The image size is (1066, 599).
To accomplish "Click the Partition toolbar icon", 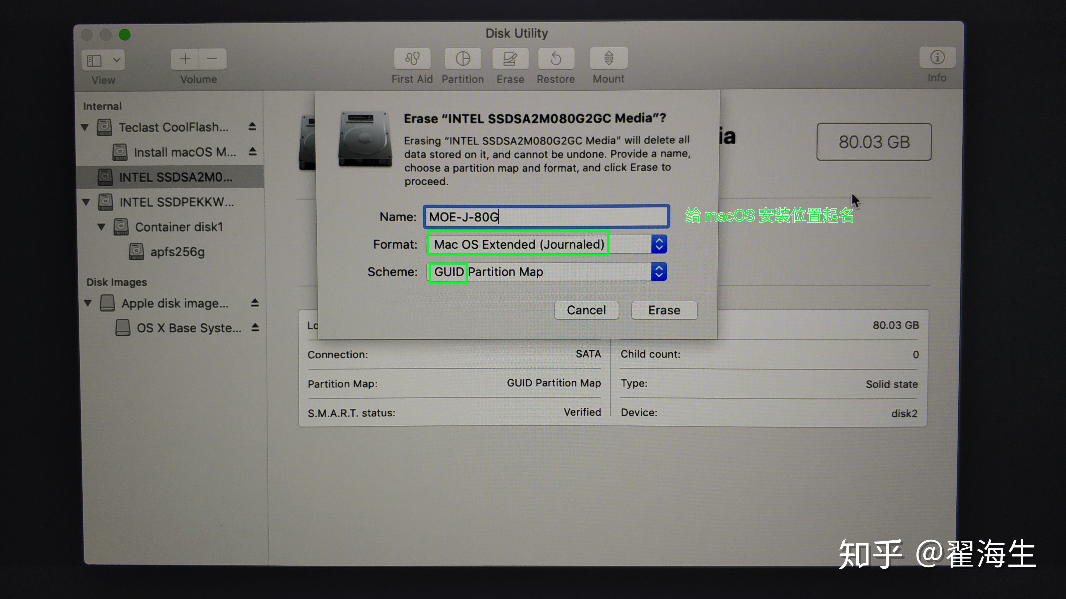I will pos(463,59).
